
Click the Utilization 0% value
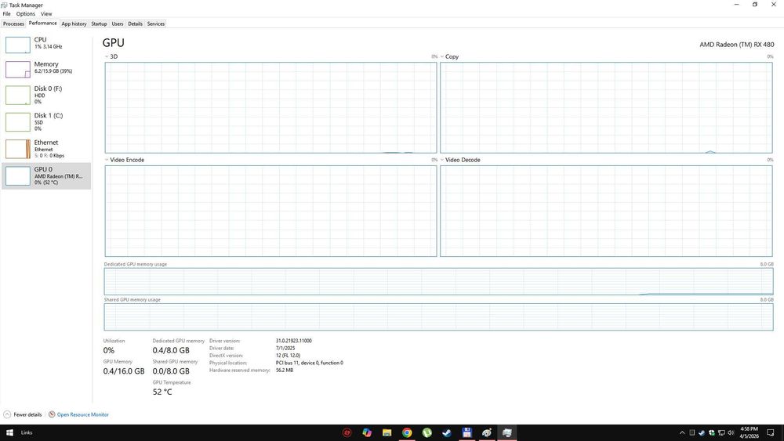coord(108,350)
